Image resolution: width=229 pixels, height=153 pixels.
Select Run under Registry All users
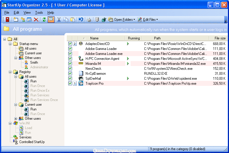click(x=33, y=81)
